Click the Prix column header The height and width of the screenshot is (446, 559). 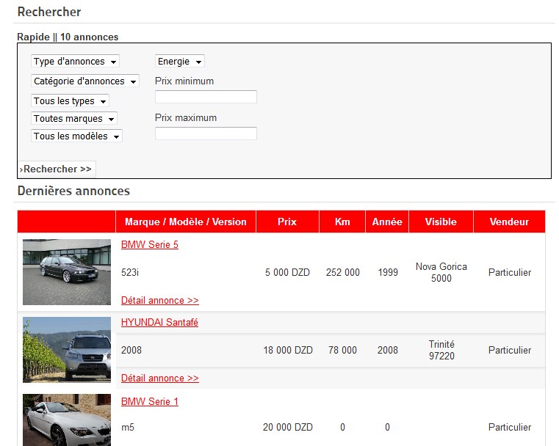coord(287,222)
